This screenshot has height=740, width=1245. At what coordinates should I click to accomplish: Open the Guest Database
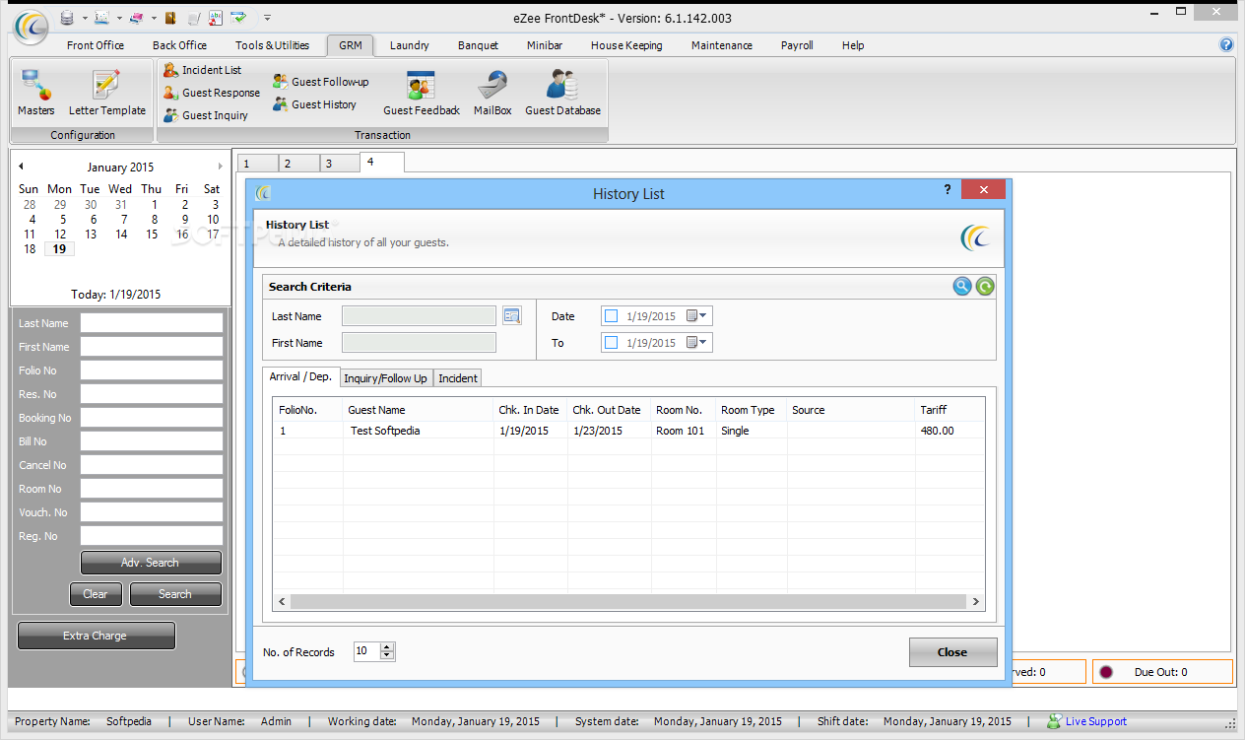tap(562, 93)
